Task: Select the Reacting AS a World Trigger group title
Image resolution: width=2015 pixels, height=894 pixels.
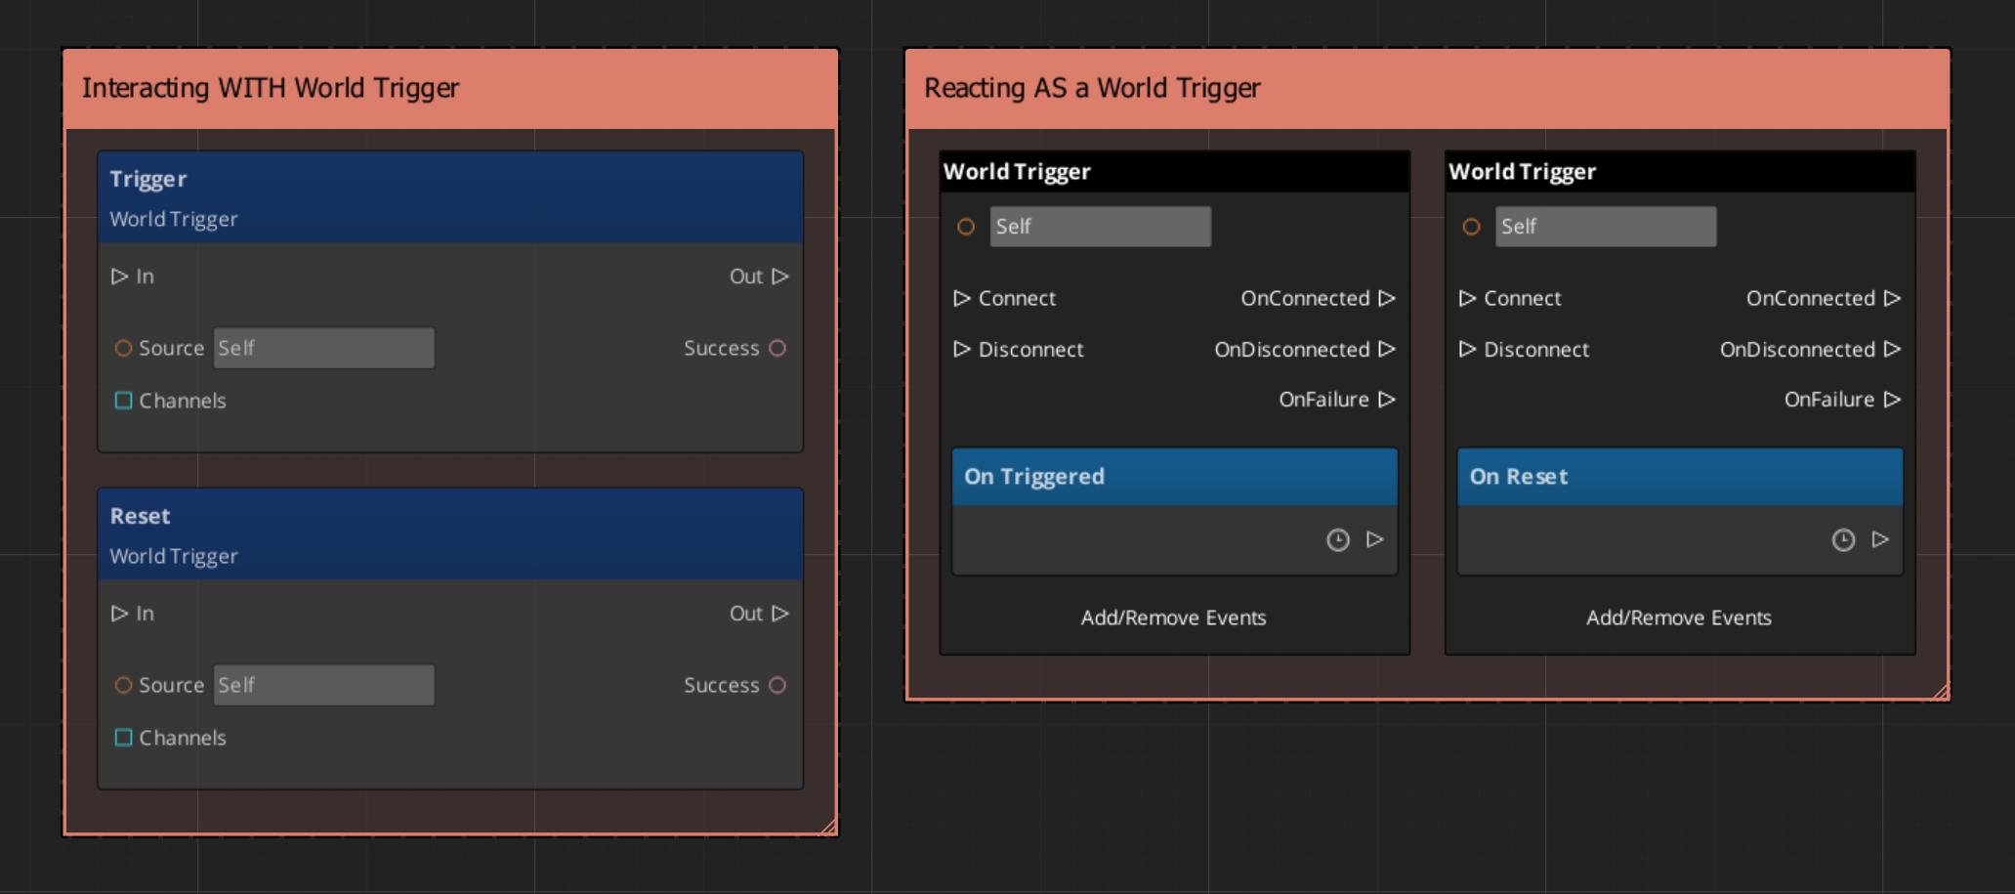Action: coord(1092,89)
